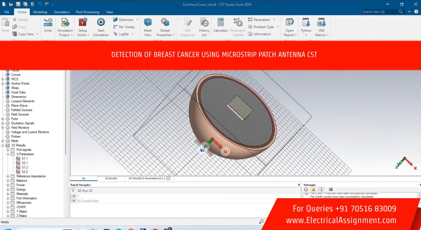Switch to the Schematic view tab
This screenshot has width=421, height=230.
[111, 178]
